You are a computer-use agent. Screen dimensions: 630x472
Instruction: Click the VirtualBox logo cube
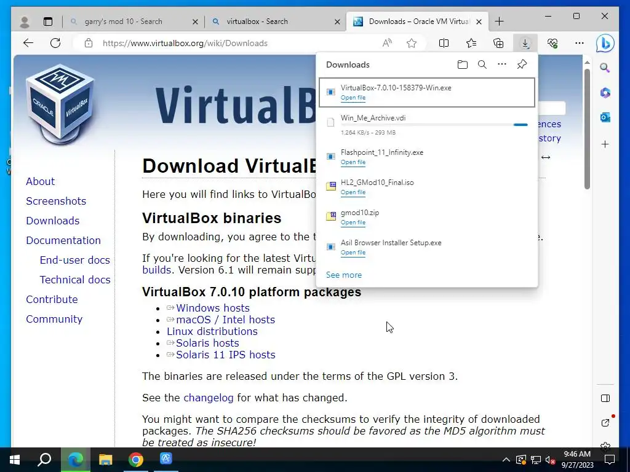coord(60,104)
